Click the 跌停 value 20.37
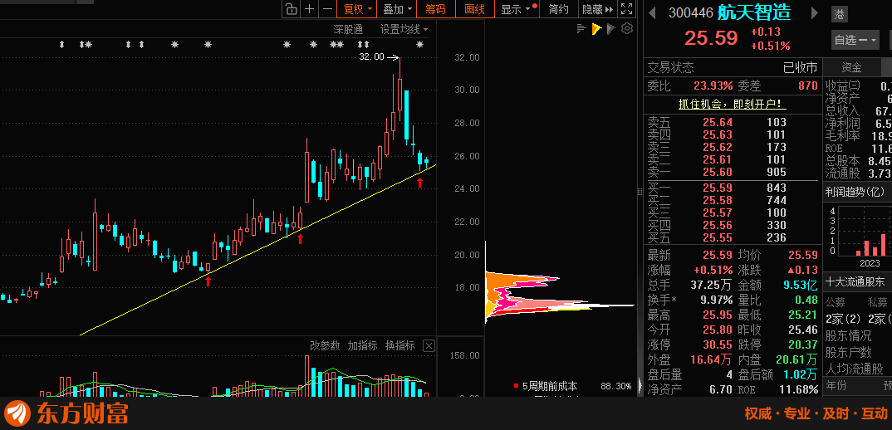Viewport: 892px width, 430px height. click(x=802, y=344)
